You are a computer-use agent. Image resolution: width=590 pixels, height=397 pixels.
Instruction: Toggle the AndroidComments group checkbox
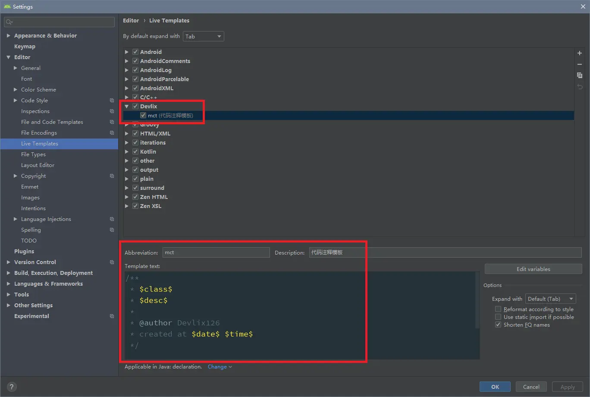135,61
